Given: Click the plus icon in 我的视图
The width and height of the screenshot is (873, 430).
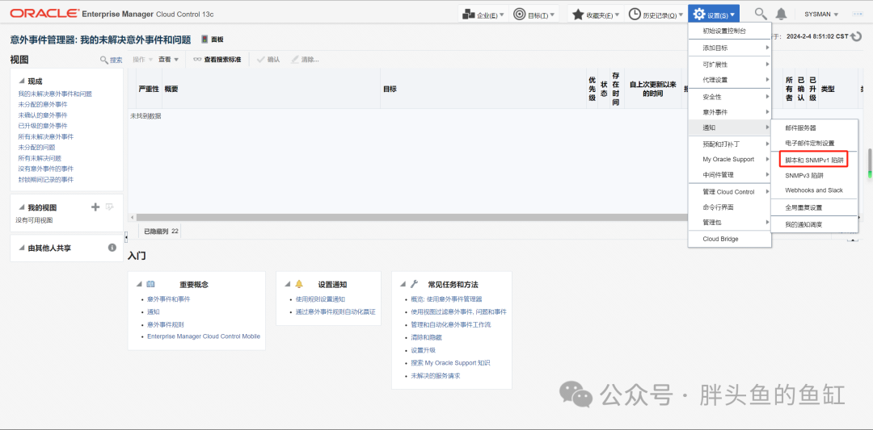Looking at the screenshot, I should pyautogui.click(x=95, y=207).
